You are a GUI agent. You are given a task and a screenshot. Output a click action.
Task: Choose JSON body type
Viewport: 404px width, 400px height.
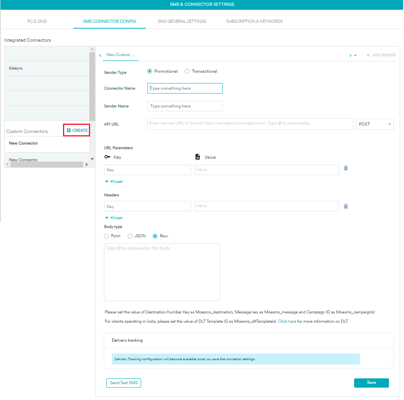click(x=130, y=236)
